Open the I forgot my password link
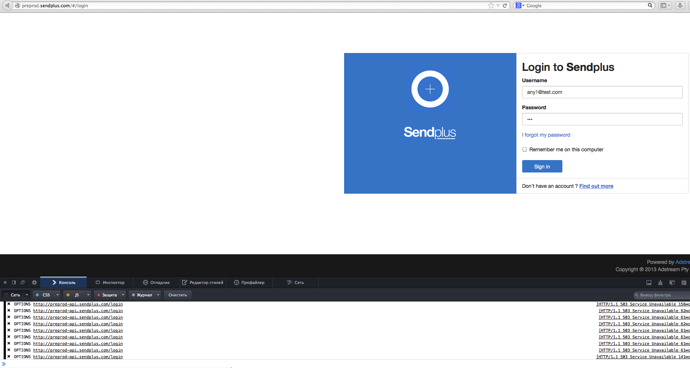Viewport: 690px width, 368px height. 546,135
